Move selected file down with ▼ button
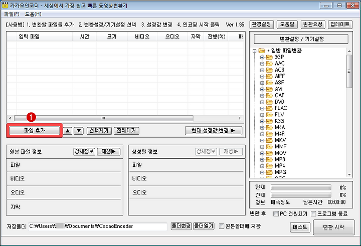Screen dimensions: 361x246 pos(79,131)
